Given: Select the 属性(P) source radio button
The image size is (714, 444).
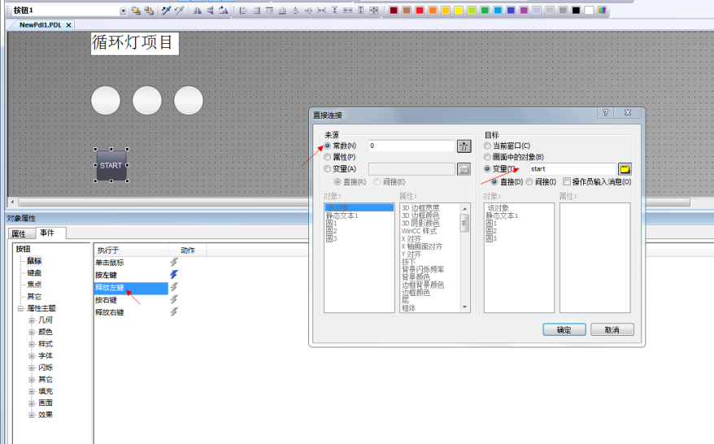Looking at the screenshot, I should [x=328, y=157].
